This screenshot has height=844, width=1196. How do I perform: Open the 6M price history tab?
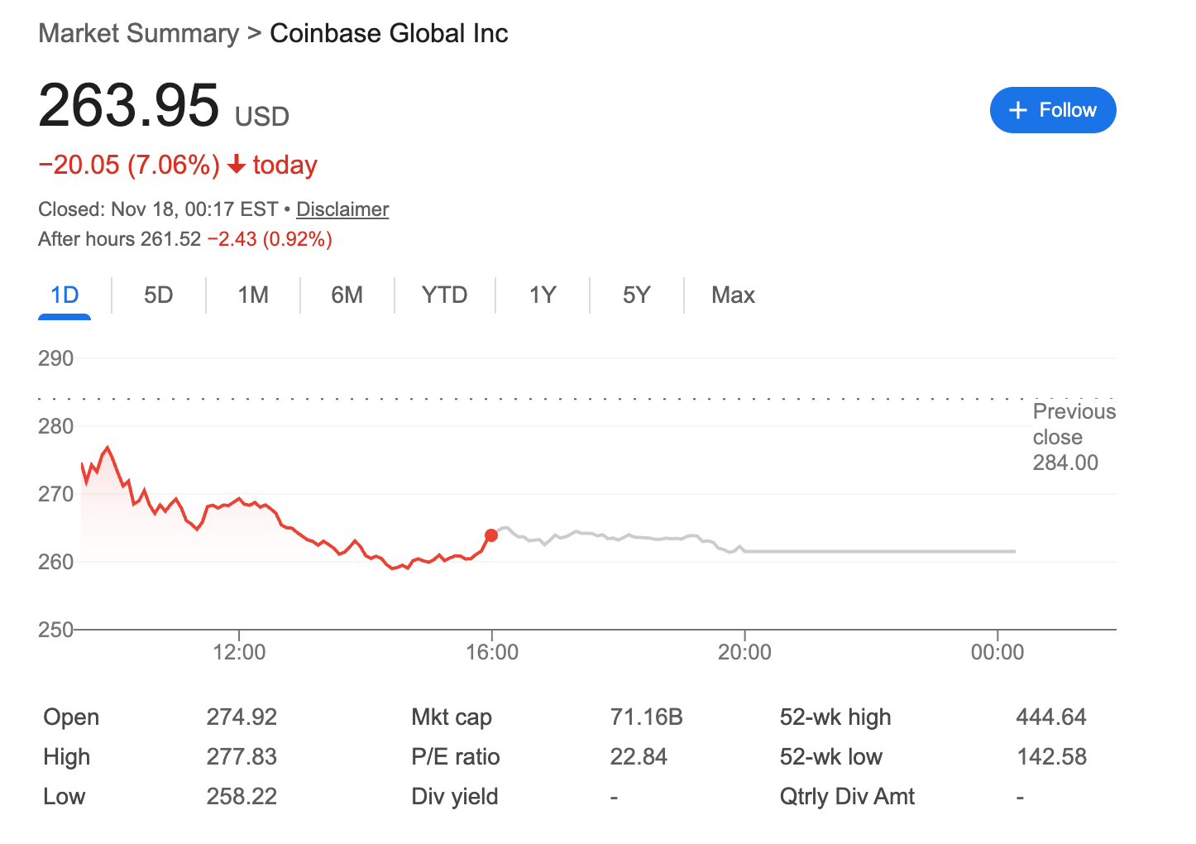[347, 295]
